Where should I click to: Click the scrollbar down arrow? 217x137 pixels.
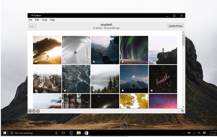pos(183,107)
